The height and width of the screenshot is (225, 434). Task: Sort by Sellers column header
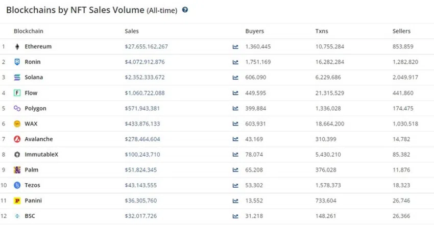coord(401,31)
